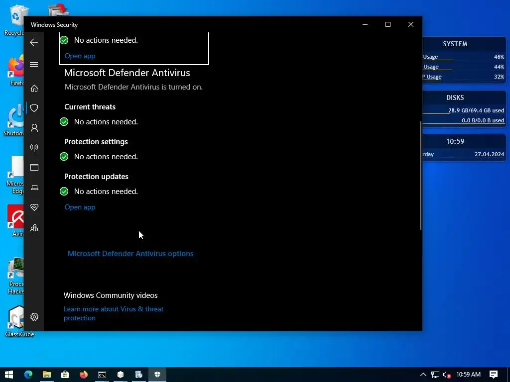Screen dimensions: 510x382
Task: Open Device performance & health heart icon
Action: click(x=34, y=207)
